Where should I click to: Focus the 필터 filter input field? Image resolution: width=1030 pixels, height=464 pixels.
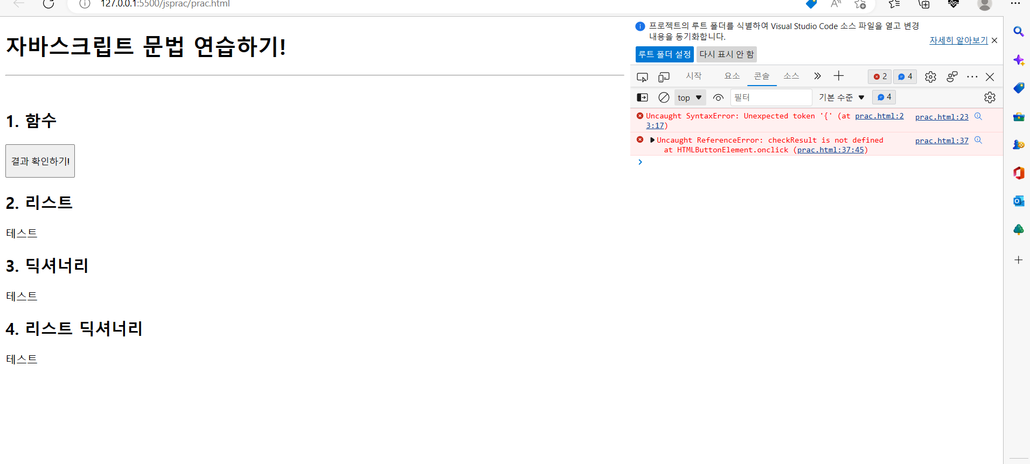[x=771, y=97]
